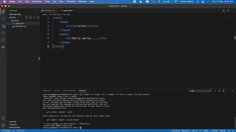The height and width of the screenshot is (132, 236).
Task: Click the demo breadcrumb
Action: pos(44,15)
